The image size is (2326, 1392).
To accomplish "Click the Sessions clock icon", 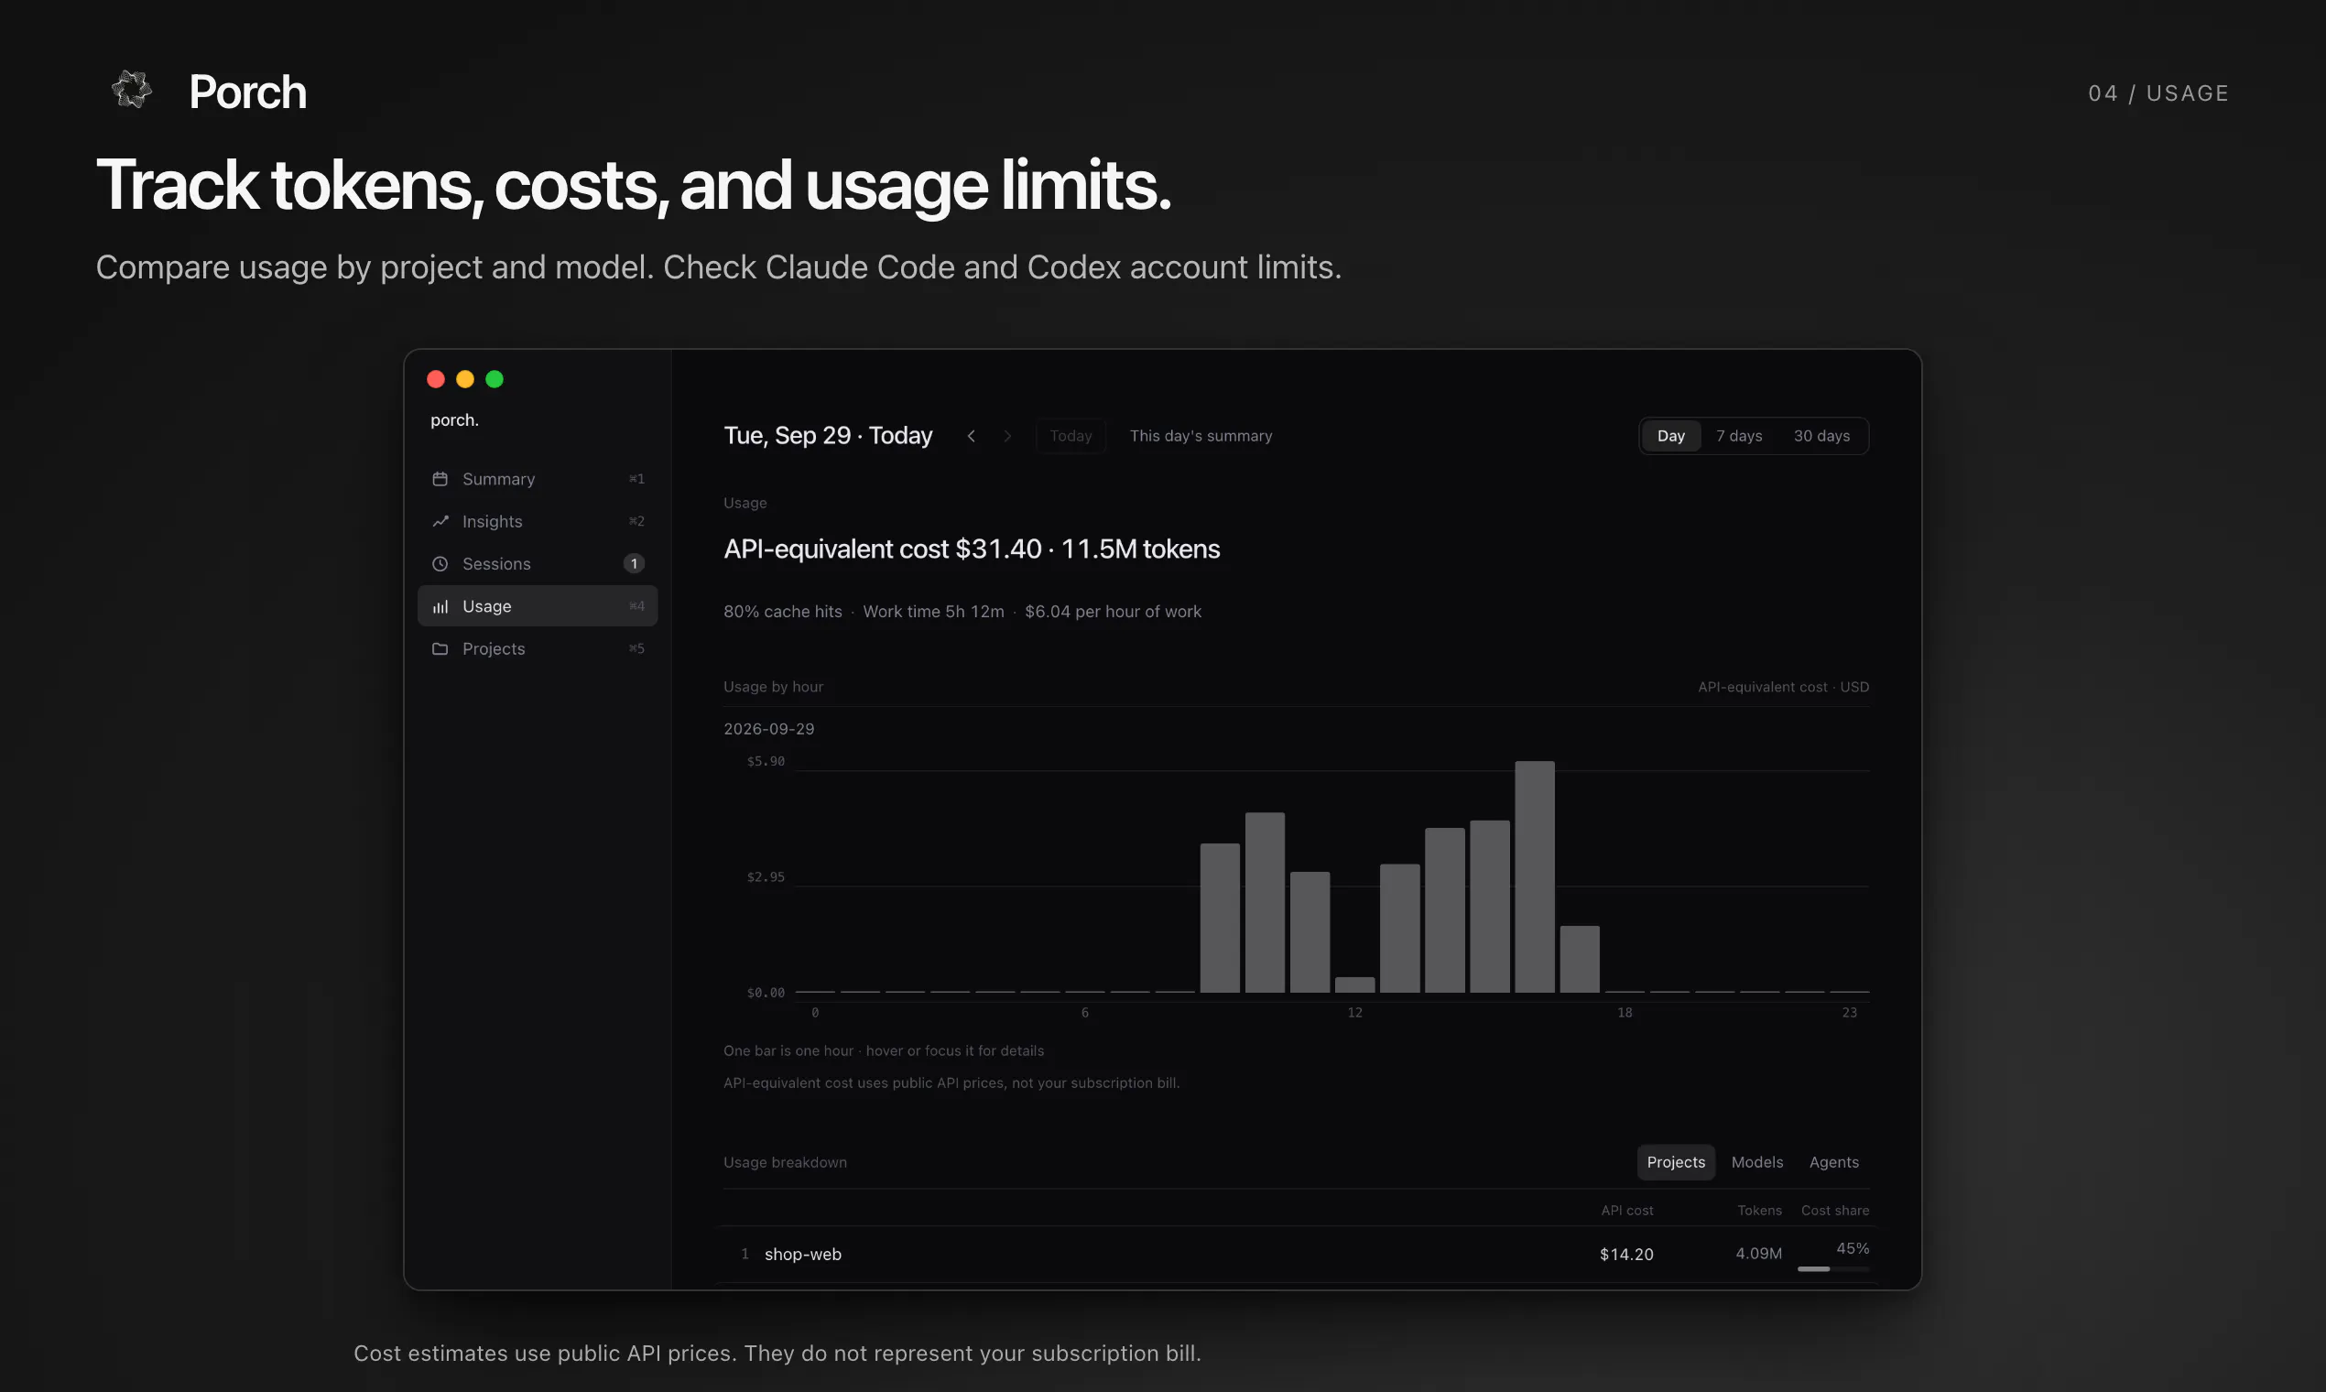I will coord(440,564).
